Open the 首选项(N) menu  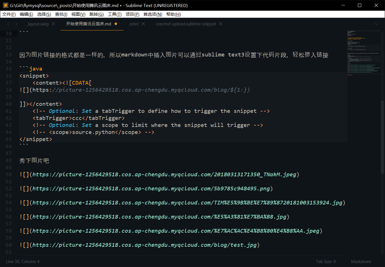pos(152,14)
